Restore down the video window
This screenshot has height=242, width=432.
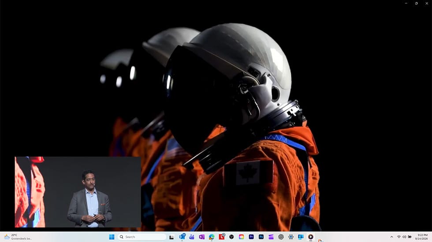click(x=416, y=4)
